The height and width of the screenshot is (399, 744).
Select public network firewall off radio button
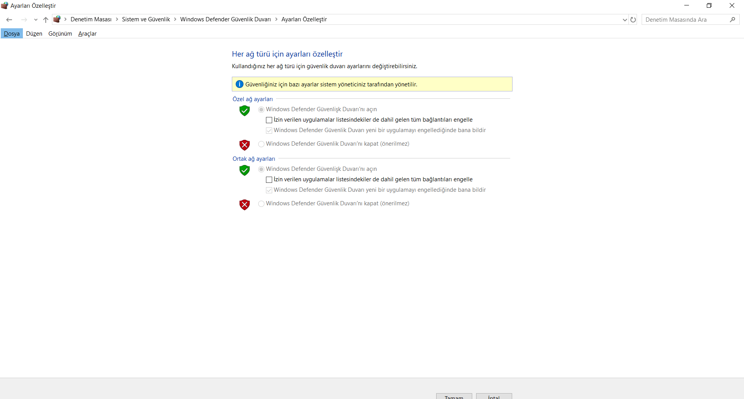click(x=261, y=204)
